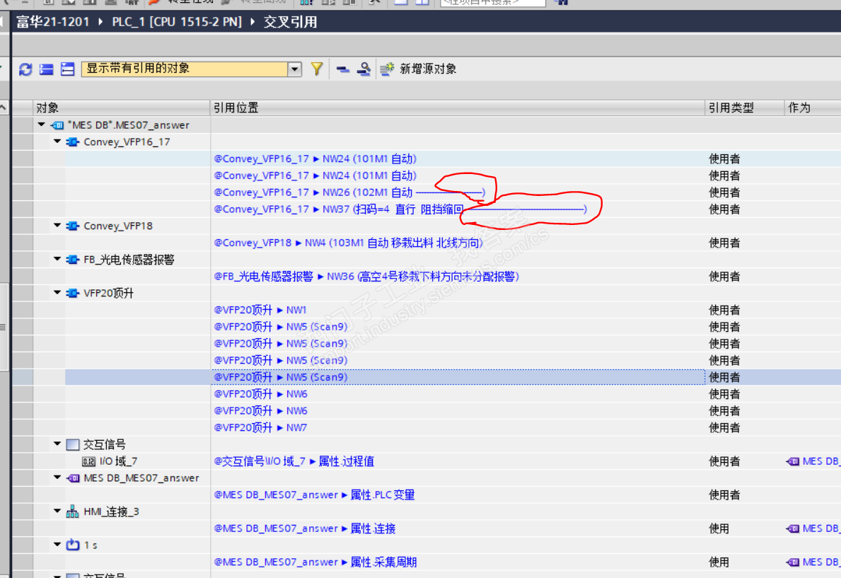Collapse the 交互信号 node above I/O 域_7

point(57,444)
